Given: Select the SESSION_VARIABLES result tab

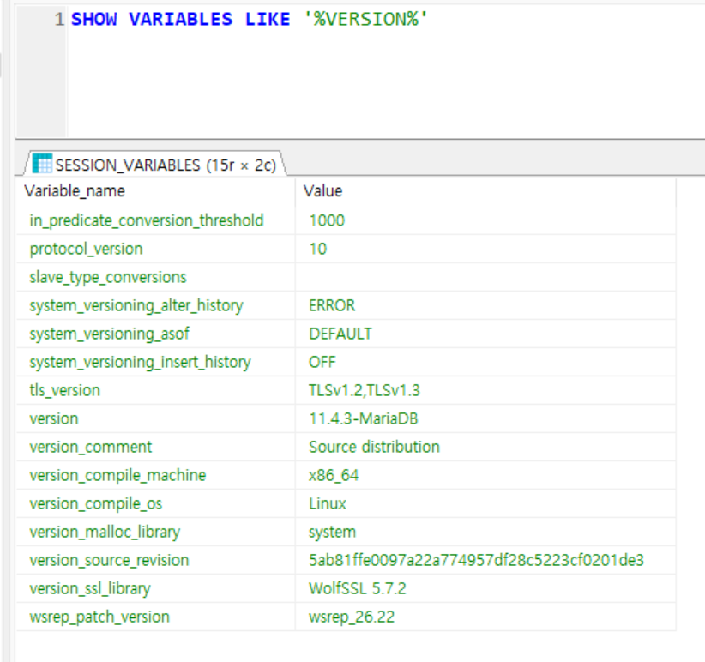Looking at the screenshot, I should pyautogui.click(x=155, y=164).
